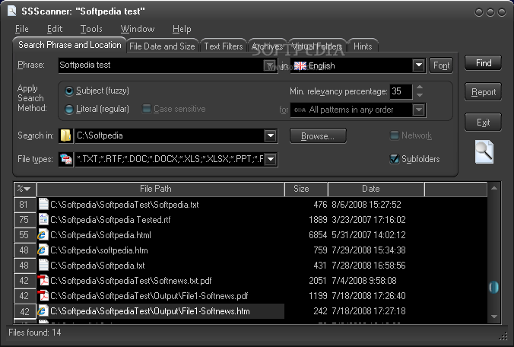Open the Search in path dropdown
This screenshot has height=347, width=514.
tap(271, 135)
